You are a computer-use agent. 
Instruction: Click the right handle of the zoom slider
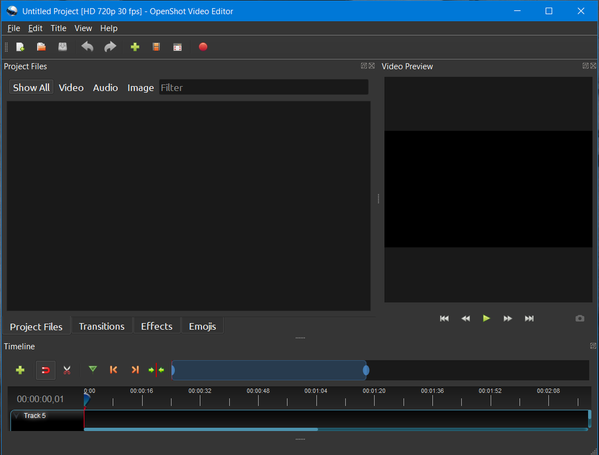(366, 370)
